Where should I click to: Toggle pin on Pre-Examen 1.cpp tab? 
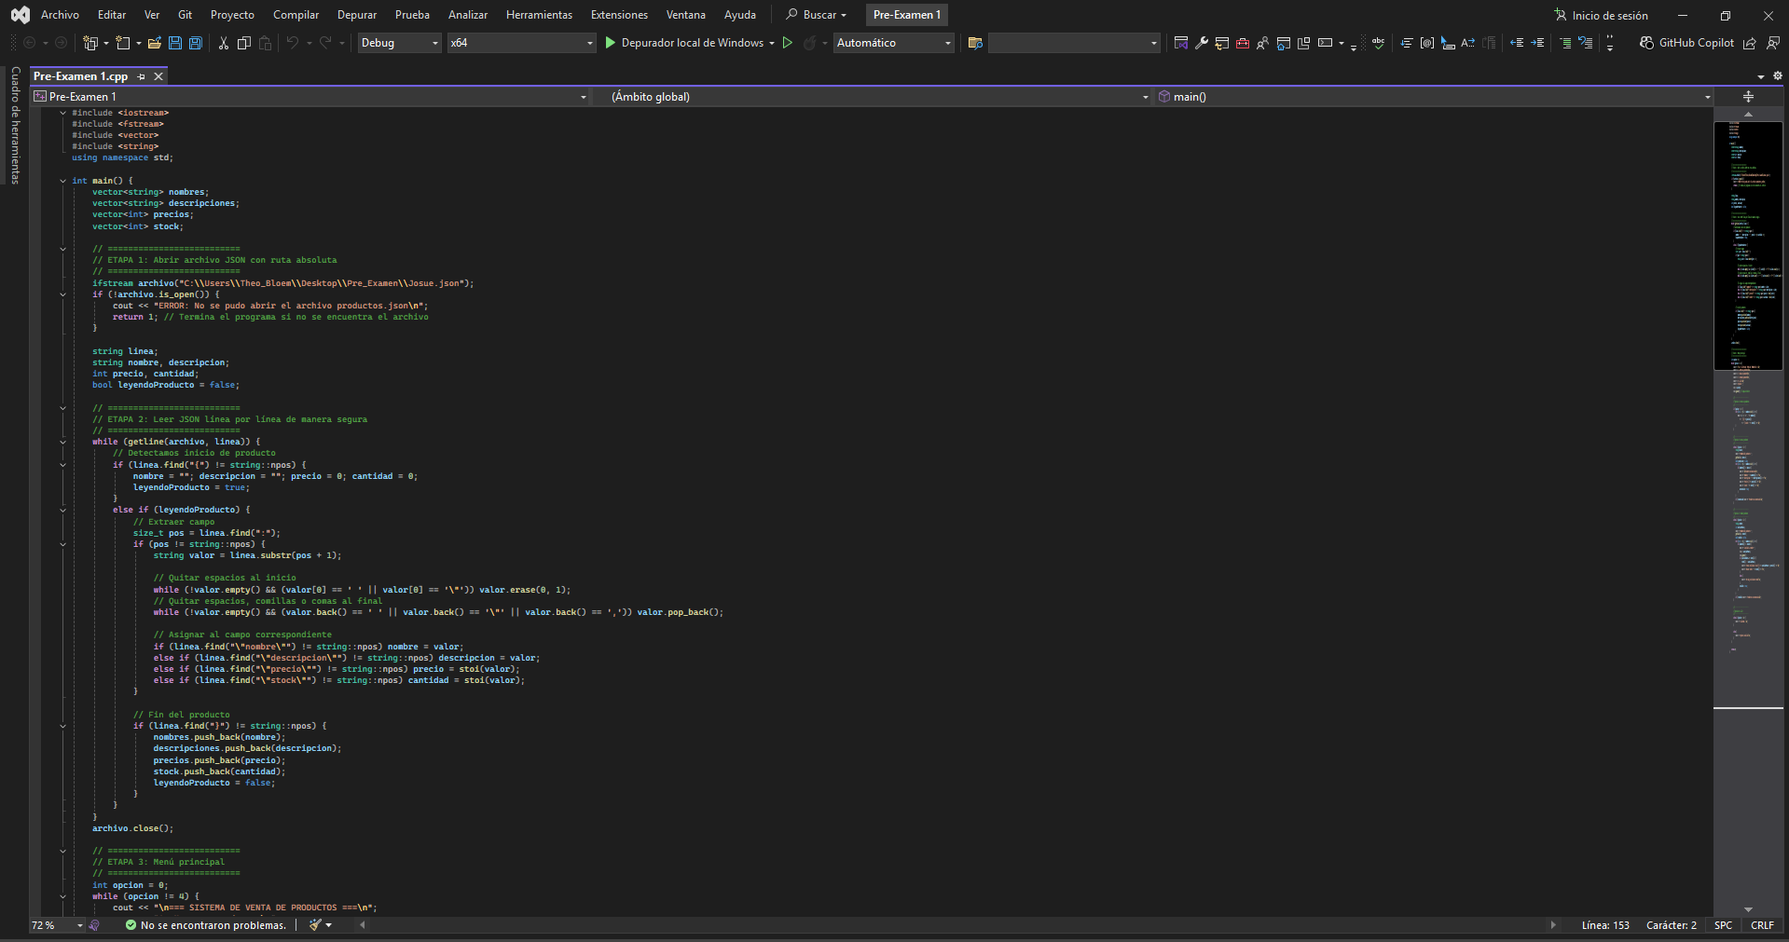tap(142, 76)
